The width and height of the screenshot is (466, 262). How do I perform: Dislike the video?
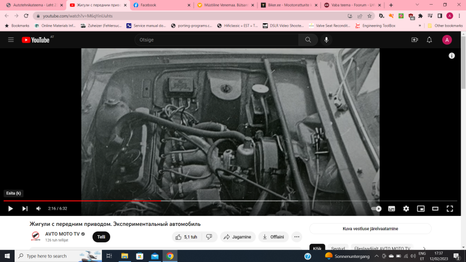(209, 237)
